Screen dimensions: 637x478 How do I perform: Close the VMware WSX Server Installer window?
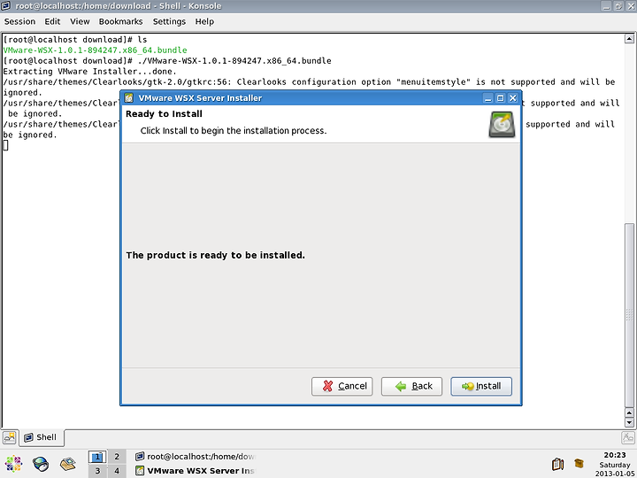tap(512, 98)
